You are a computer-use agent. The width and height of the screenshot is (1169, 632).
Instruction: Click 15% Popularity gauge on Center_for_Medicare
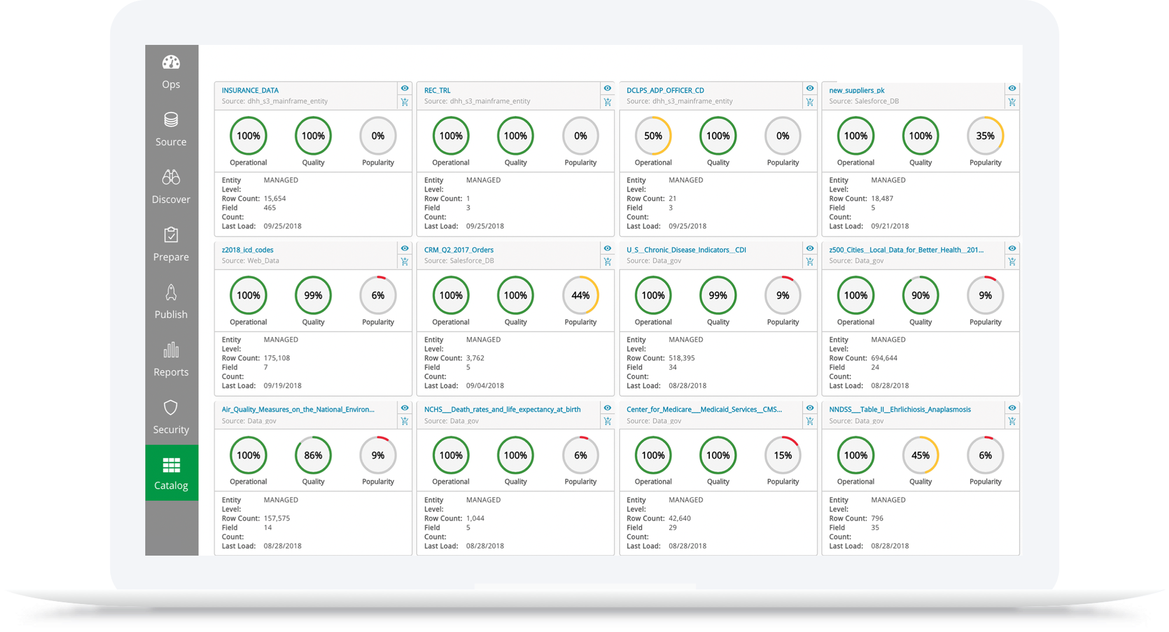pyautogui.click(x=783, y=455)
